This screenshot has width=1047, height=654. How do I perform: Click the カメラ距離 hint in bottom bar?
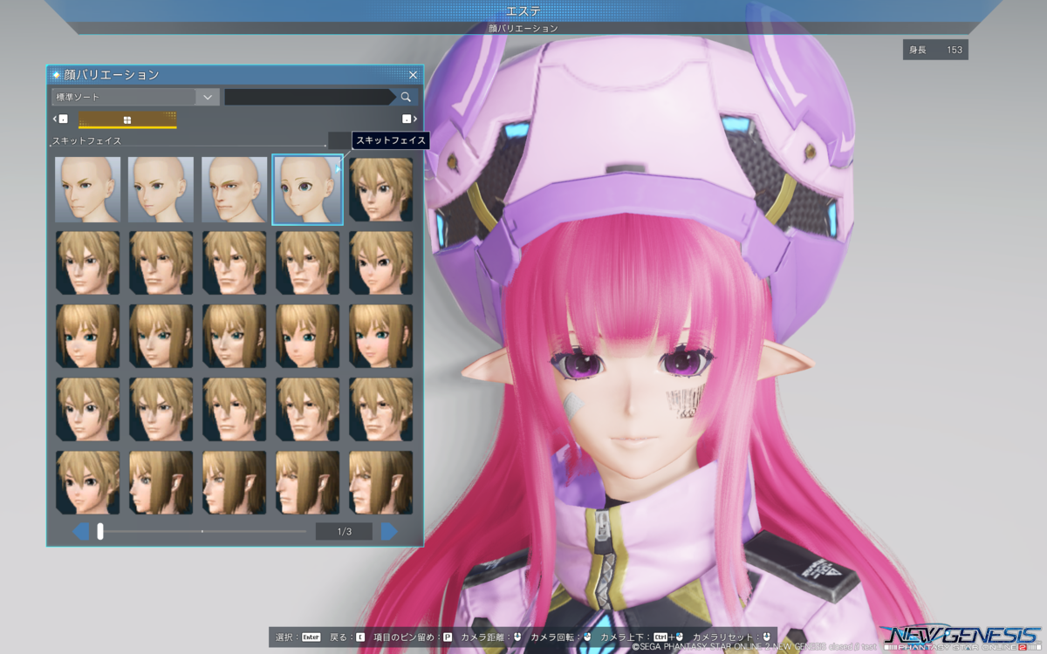point(491,637)
